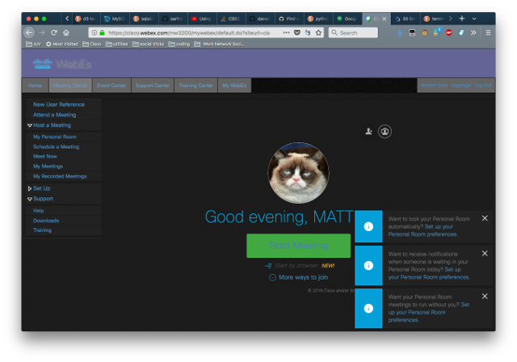The width and height of the screenshot is (517, 362).
Task: Reload the WebEx page
Action: pyautogui.click(x=54, y=32)
